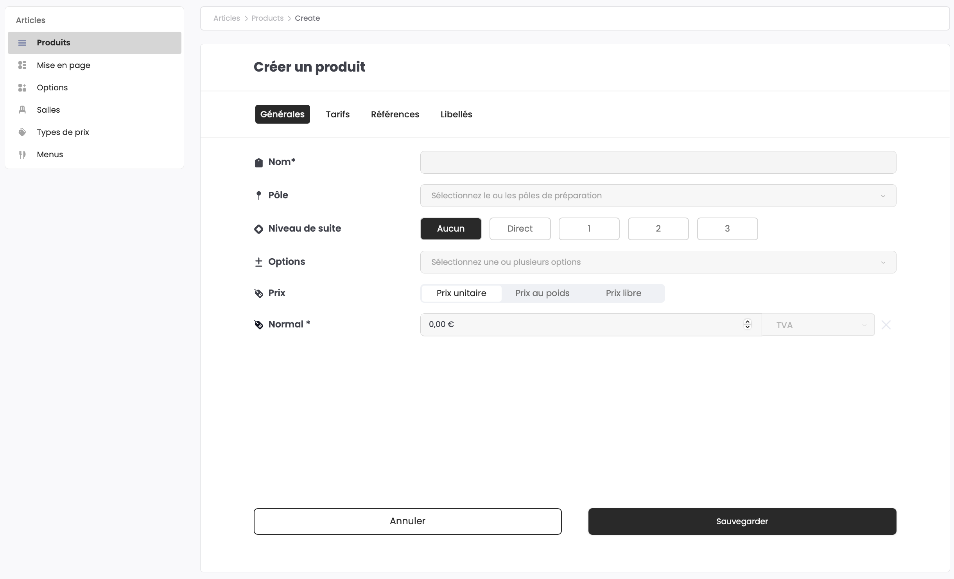This screenshot has width=954, height=579.
Task: Focus the Nom text input field
Action: coord(658,162)
